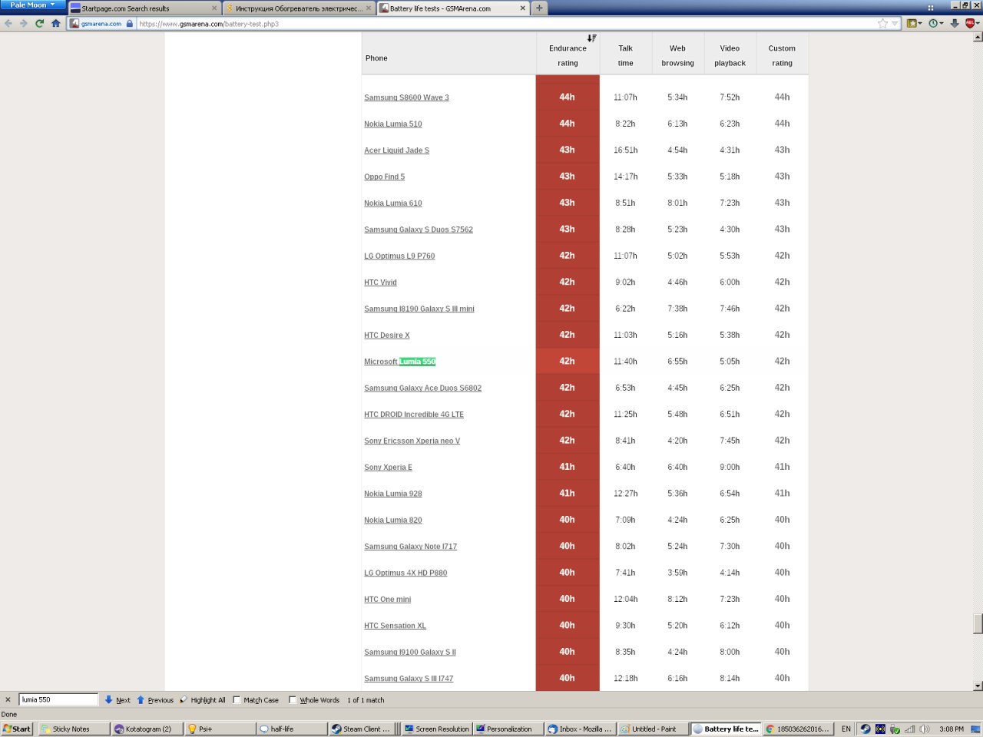Close the Startpage.com Search results tab

(x=214, y=8)
